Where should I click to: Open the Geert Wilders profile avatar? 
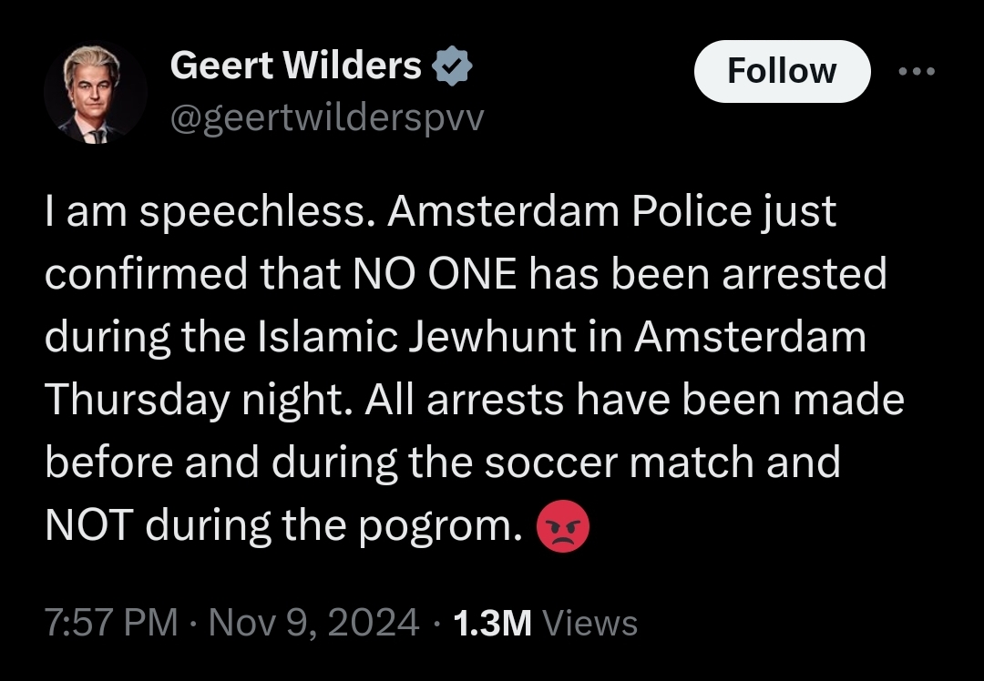(96, 93)
